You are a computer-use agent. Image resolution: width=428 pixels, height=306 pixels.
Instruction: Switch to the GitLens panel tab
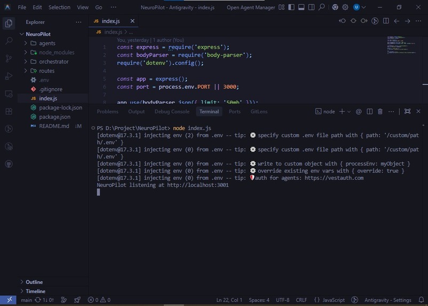click(259, 112)
